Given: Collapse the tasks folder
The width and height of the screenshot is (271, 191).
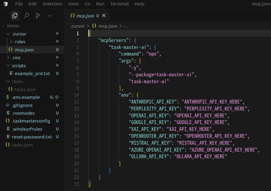Looking at the screenshot, I should tap(32, 81).
